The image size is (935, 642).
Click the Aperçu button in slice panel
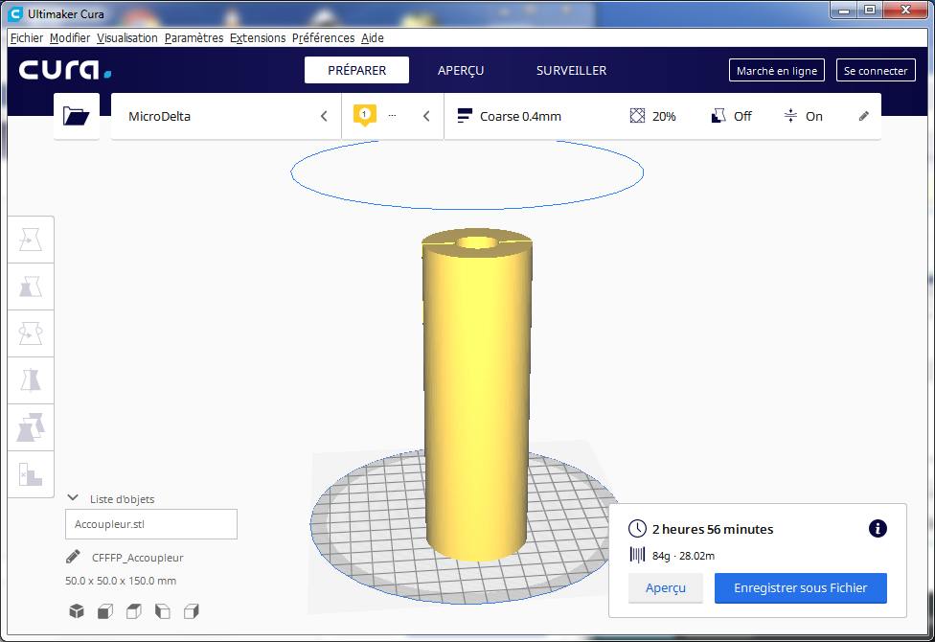(x=666, y=588)
